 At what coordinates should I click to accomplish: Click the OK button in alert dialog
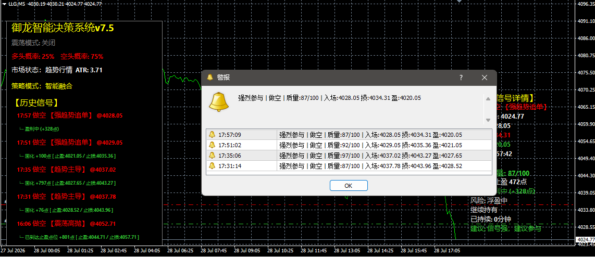click(x=349, y=185)
